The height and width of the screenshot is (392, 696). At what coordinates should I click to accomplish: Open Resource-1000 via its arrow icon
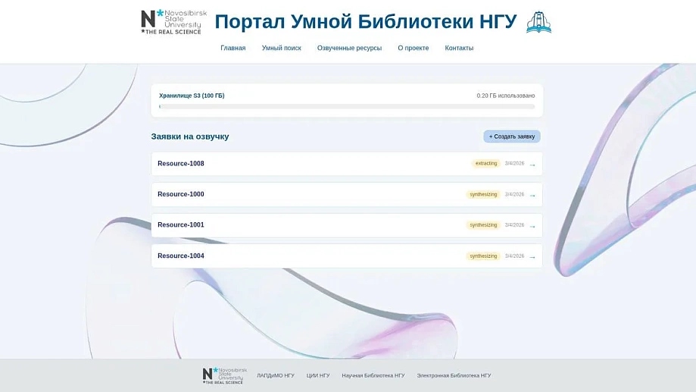pyautogui.click(x=532, y=196)
